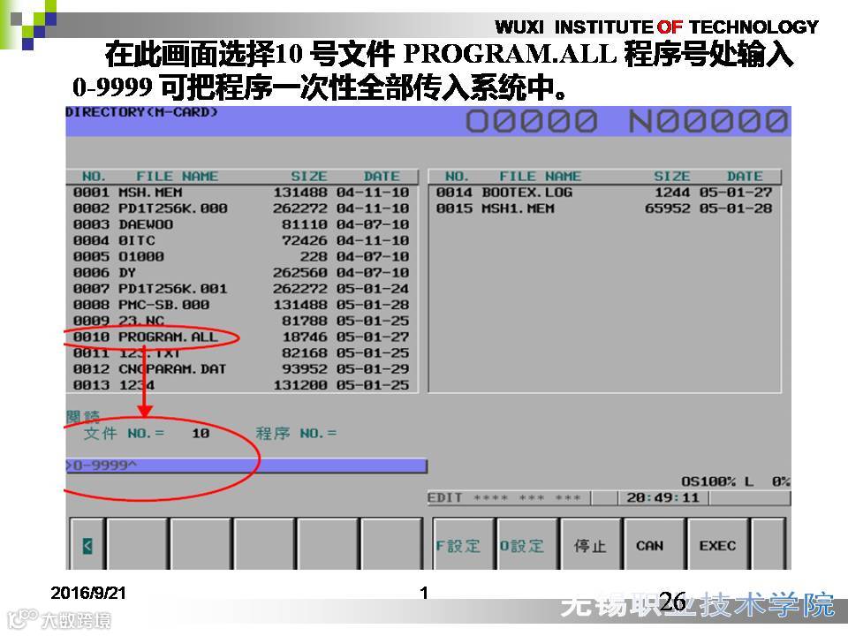Image resolution: width=848 pixels, height=636 pixels.
Task: Click the right DATE column header
Action: (x=745, y=177)
